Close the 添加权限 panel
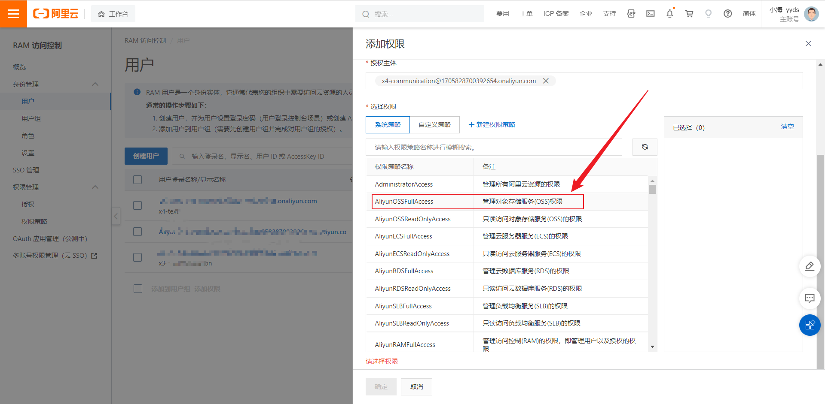Image resolution: width=825 pixels, height=404 pixels. (808, 44)
